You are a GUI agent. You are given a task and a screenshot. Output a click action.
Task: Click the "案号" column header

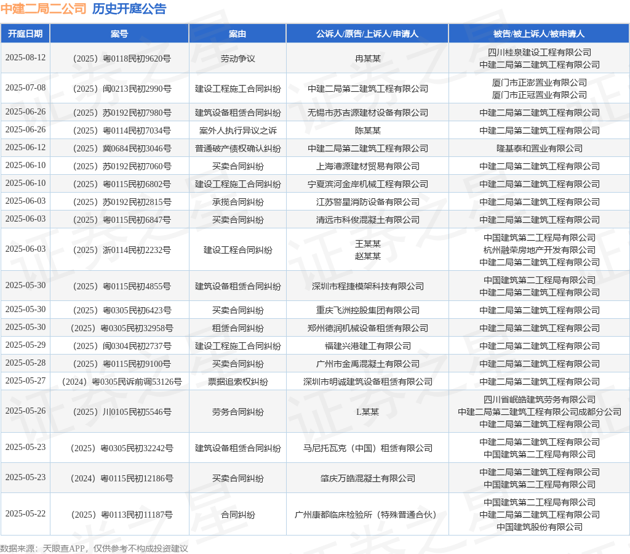[119, 34]
